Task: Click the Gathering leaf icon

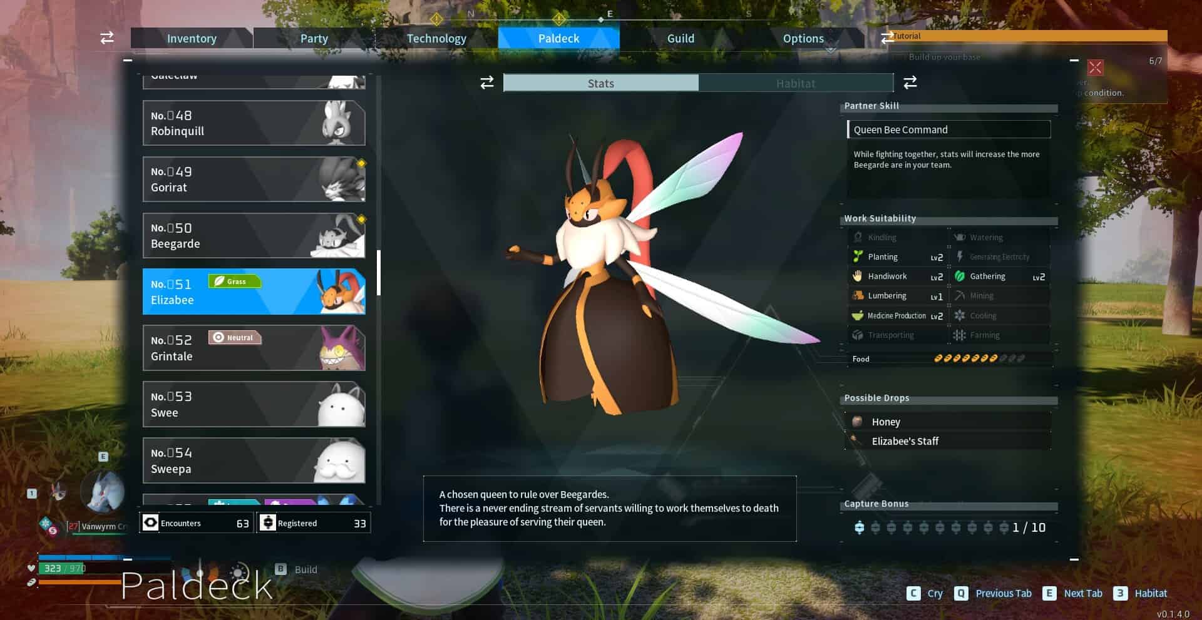Action: click(x=960, y=276)
